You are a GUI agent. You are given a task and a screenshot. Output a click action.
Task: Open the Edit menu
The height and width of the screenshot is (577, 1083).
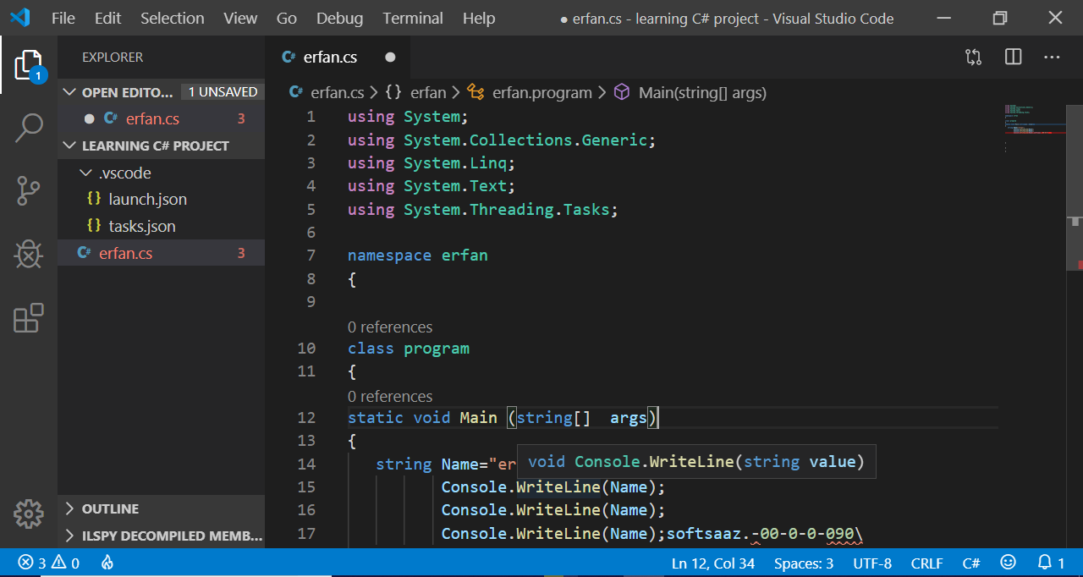click(x=107, y=18)
